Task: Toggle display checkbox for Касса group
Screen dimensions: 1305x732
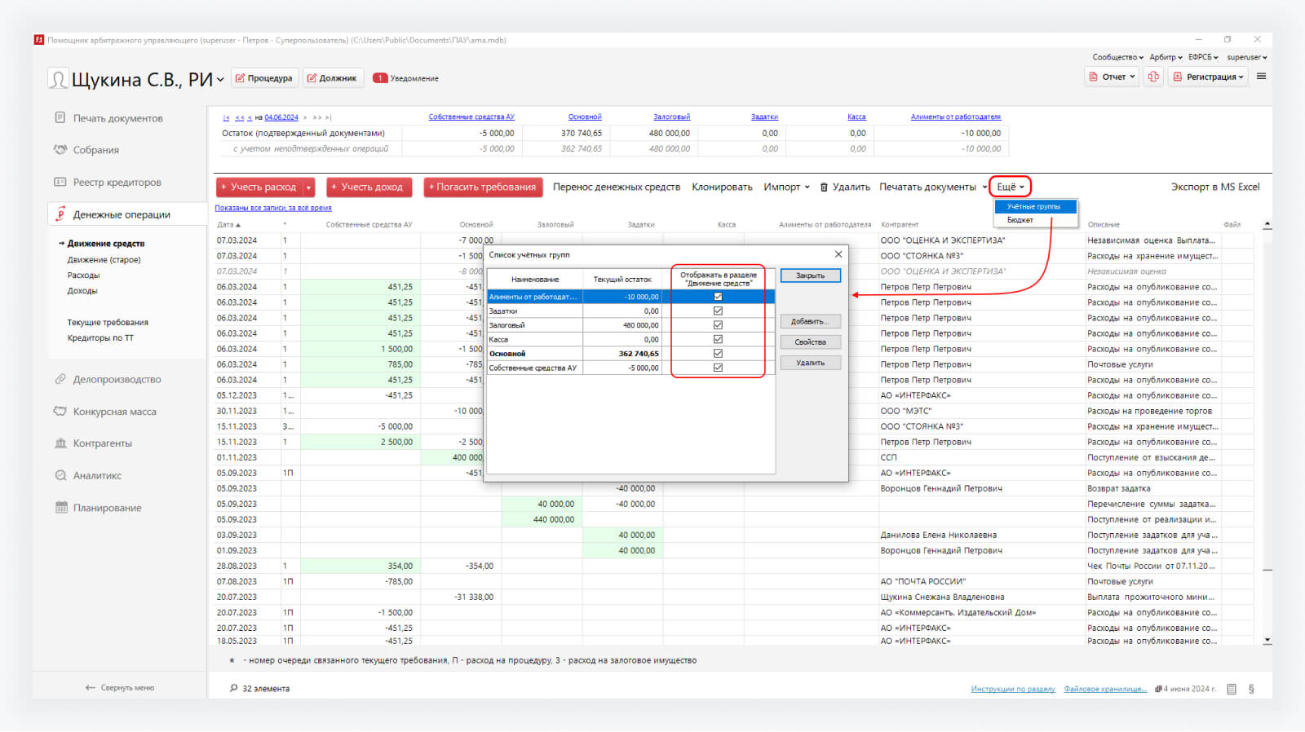Action: click(x=718, y=339)
